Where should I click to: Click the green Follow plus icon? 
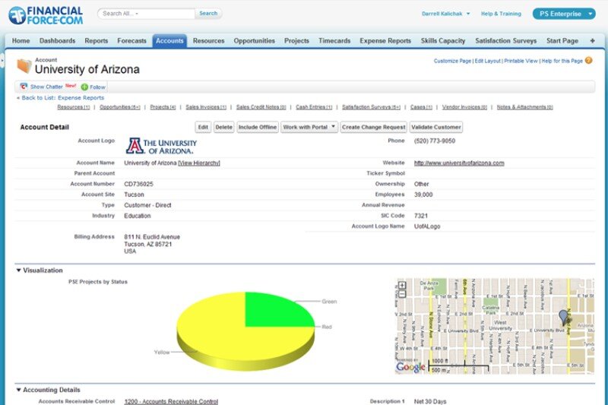pyautogui.click(x=84, y=87)
